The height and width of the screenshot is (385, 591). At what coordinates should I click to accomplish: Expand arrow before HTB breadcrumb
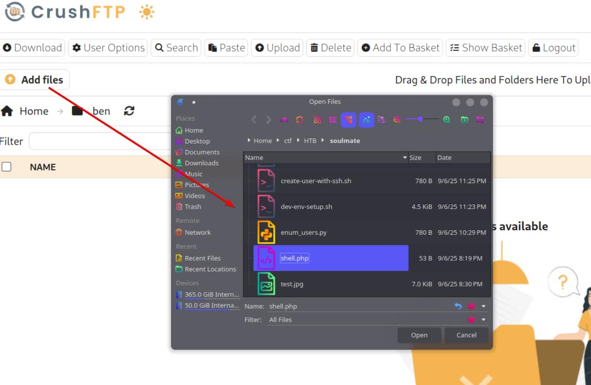[x=299, y=141]
